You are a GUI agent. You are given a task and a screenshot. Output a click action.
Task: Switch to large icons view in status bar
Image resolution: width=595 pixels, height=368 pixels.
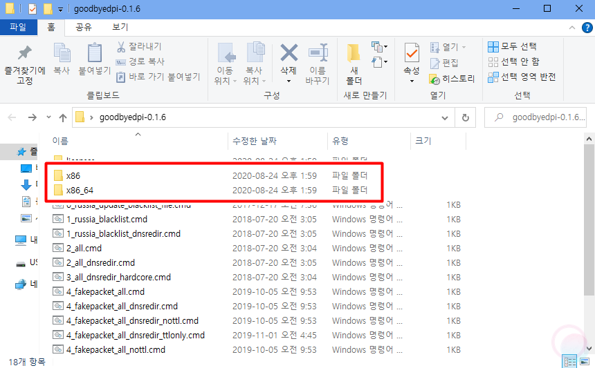(x=585, y=362)
